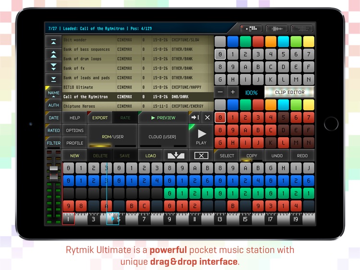The height and width of the screenshot is (270, 360).
Task: Jump to bottom of song list
Action: tap(53, 80)
